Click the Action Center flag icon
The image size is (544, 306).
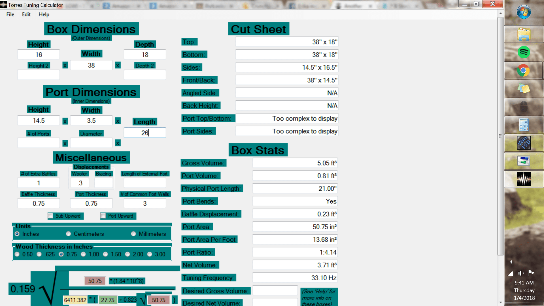tap(531, 273)
